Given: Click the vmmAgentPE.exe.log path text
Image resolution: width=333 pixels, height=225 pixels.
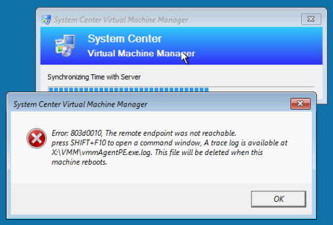Looking at the screenshot, I should point(102,153).
